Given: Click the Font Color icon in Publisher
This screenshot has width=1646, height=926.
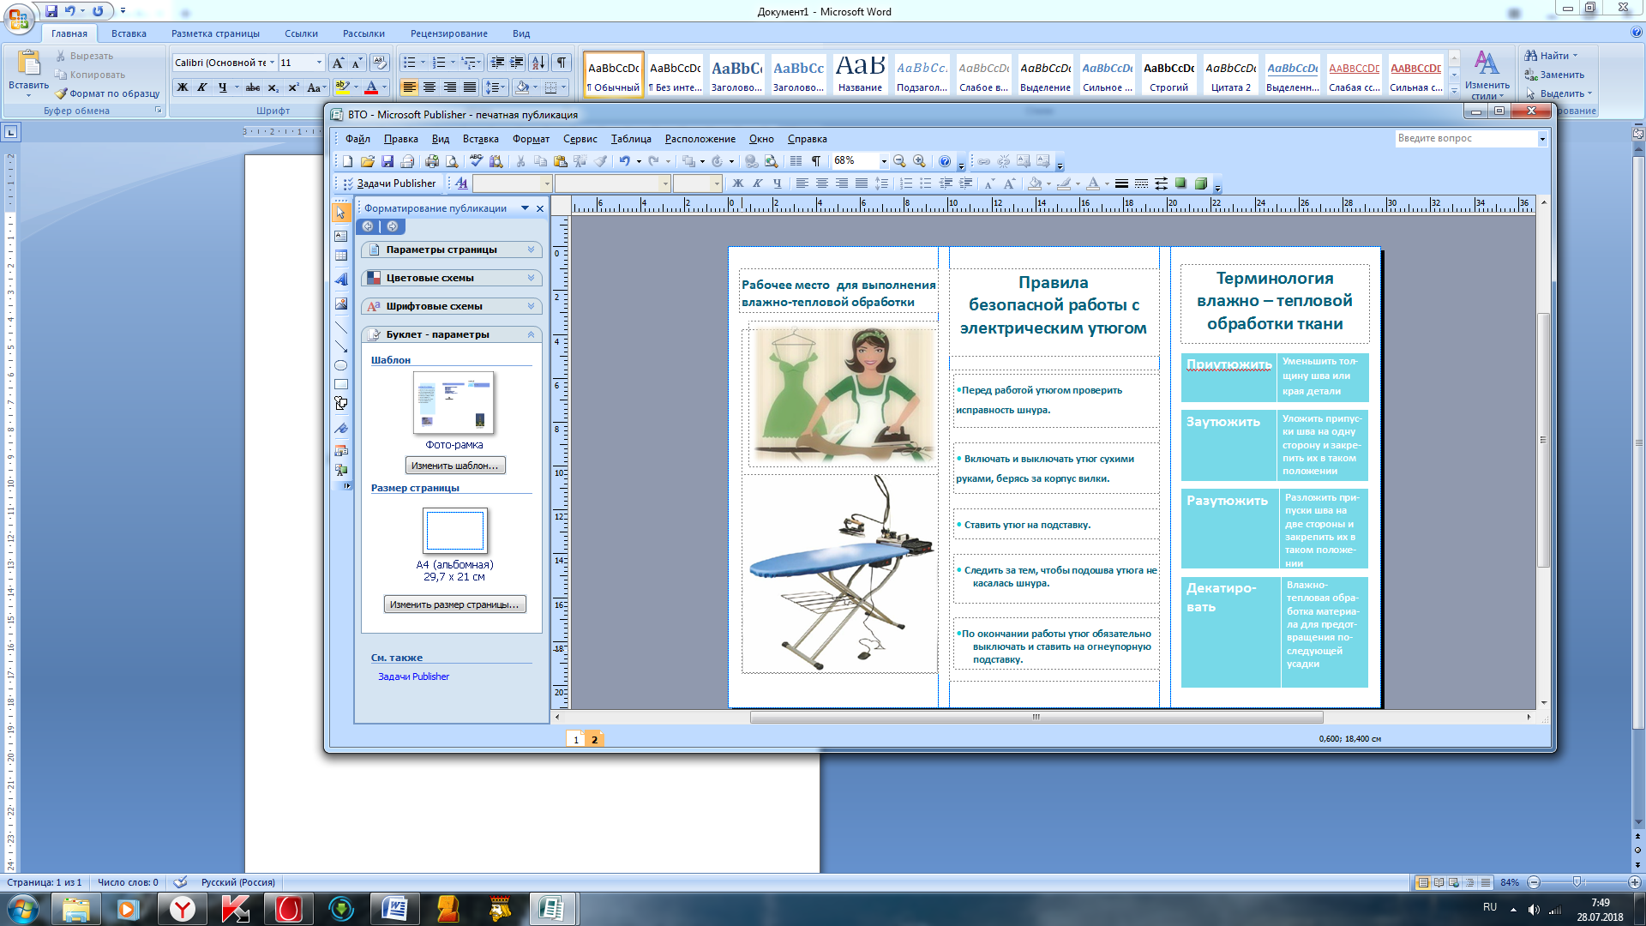Looking at the screenshot, I should [x=1093, y=183].
